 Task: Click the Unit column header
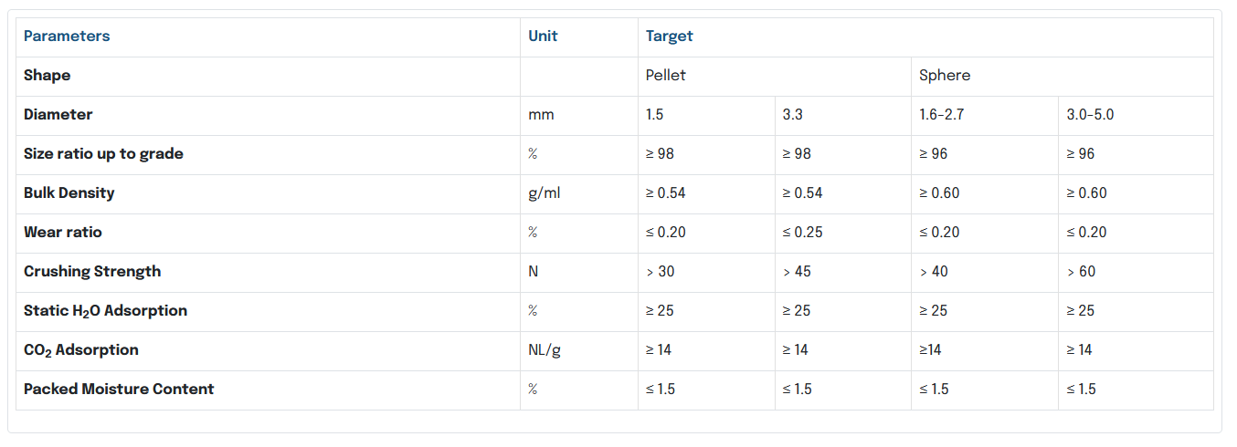pyautogui.click(x=543, y=36)
